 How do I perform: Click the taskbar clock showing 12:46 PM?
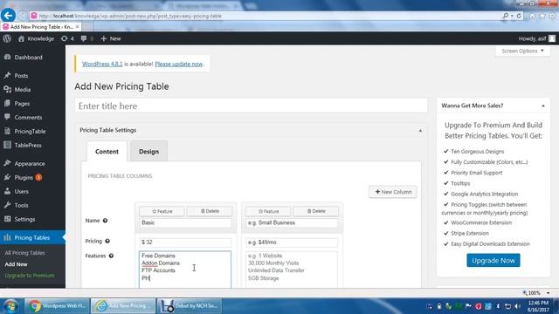point(538,306)
